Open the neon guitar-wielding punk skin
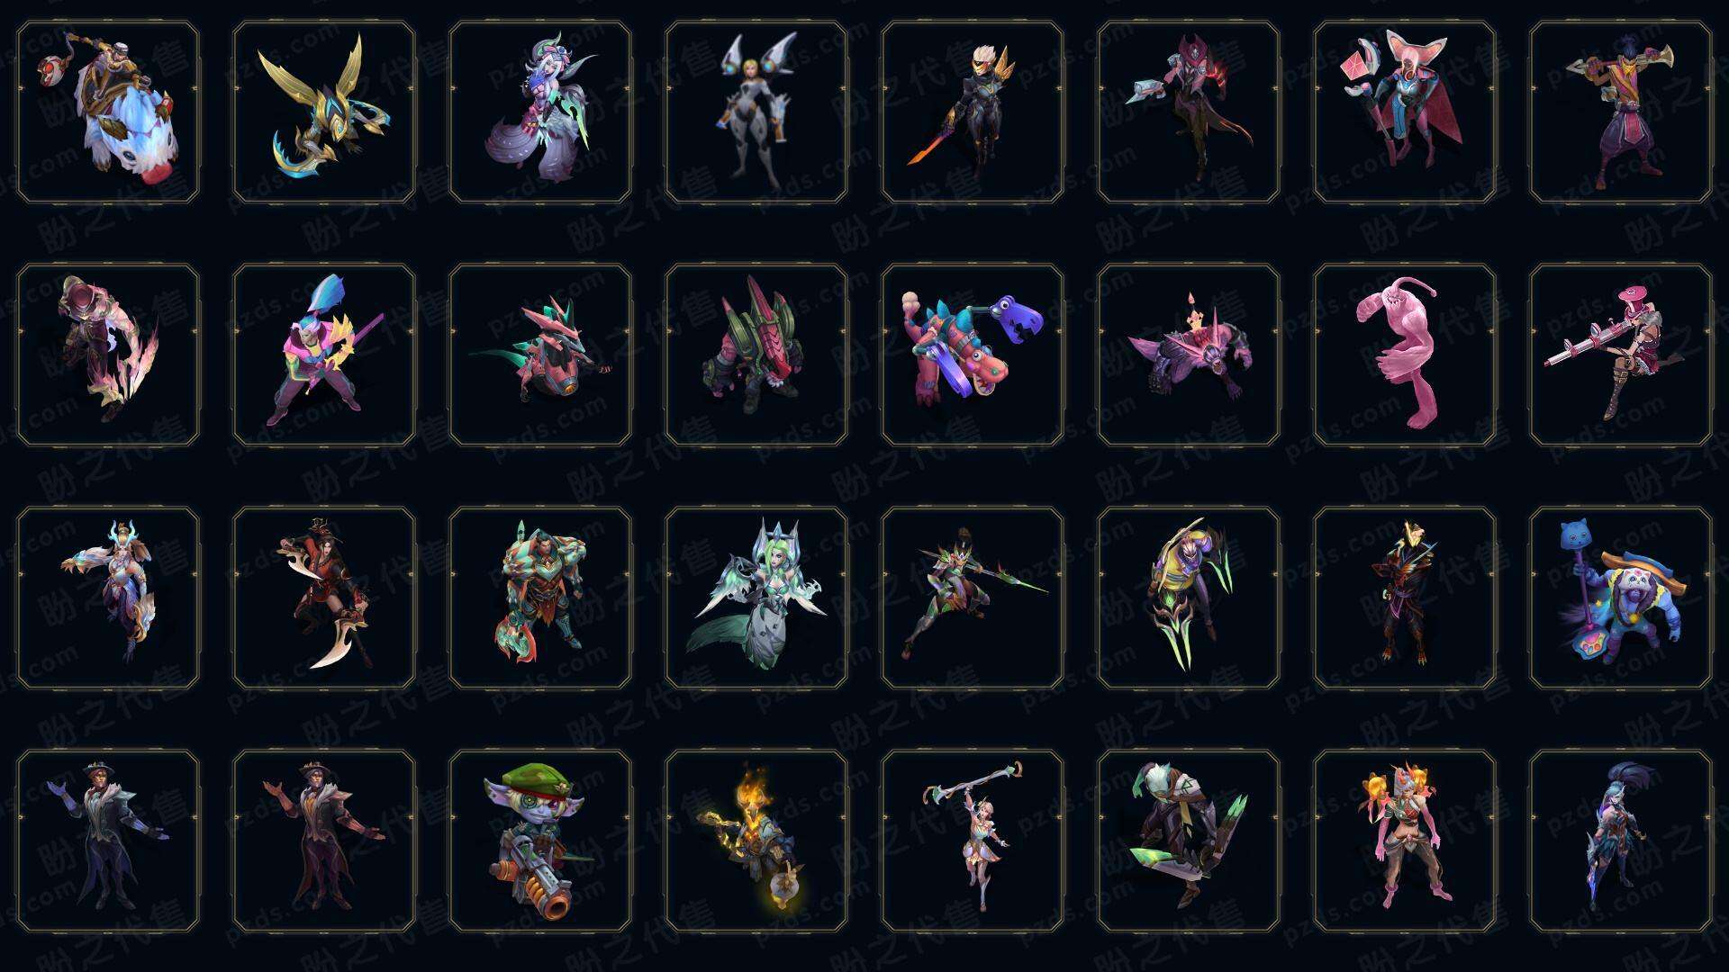The image size is (1729, 972). (324, 355)
